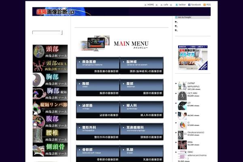
Task: Select 腹部 abdomen menu tile
Action: tap(142, 87)
